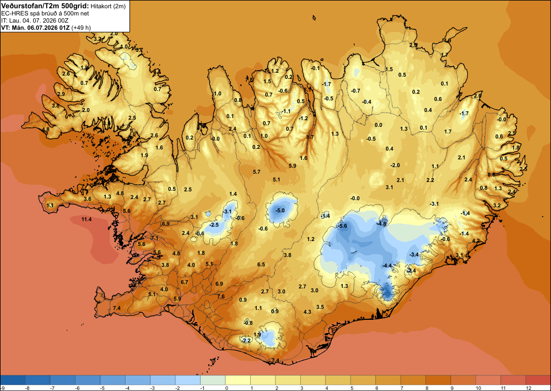Image resolution: width=551 pixels, height=391 pixels.
Task: Click the 6.5 temperature value
Action: [x=261, y=264]
